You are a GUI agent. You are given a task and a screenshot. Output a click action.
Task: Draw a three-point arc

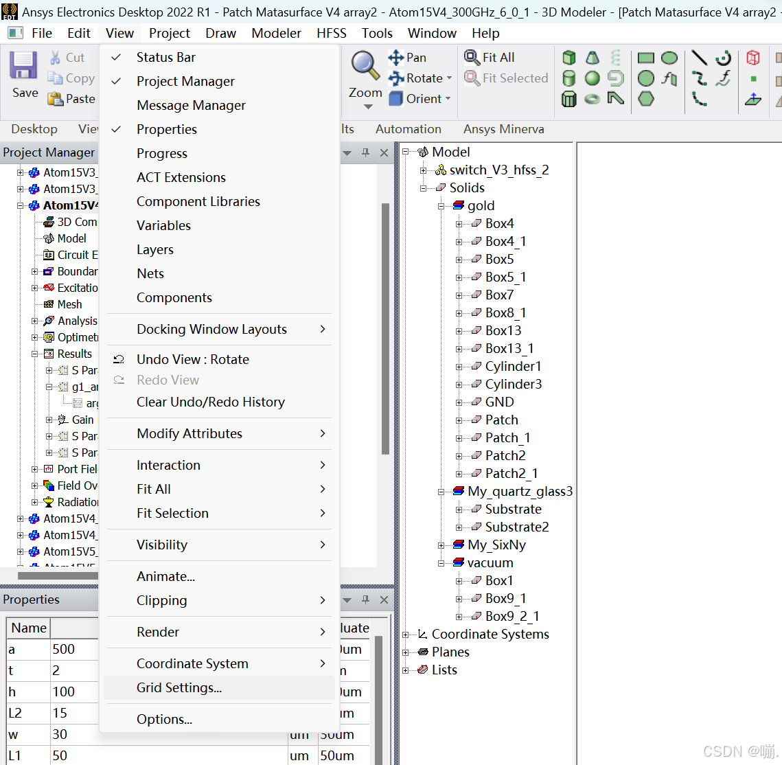pyautogui.click(x=699, y=100)
